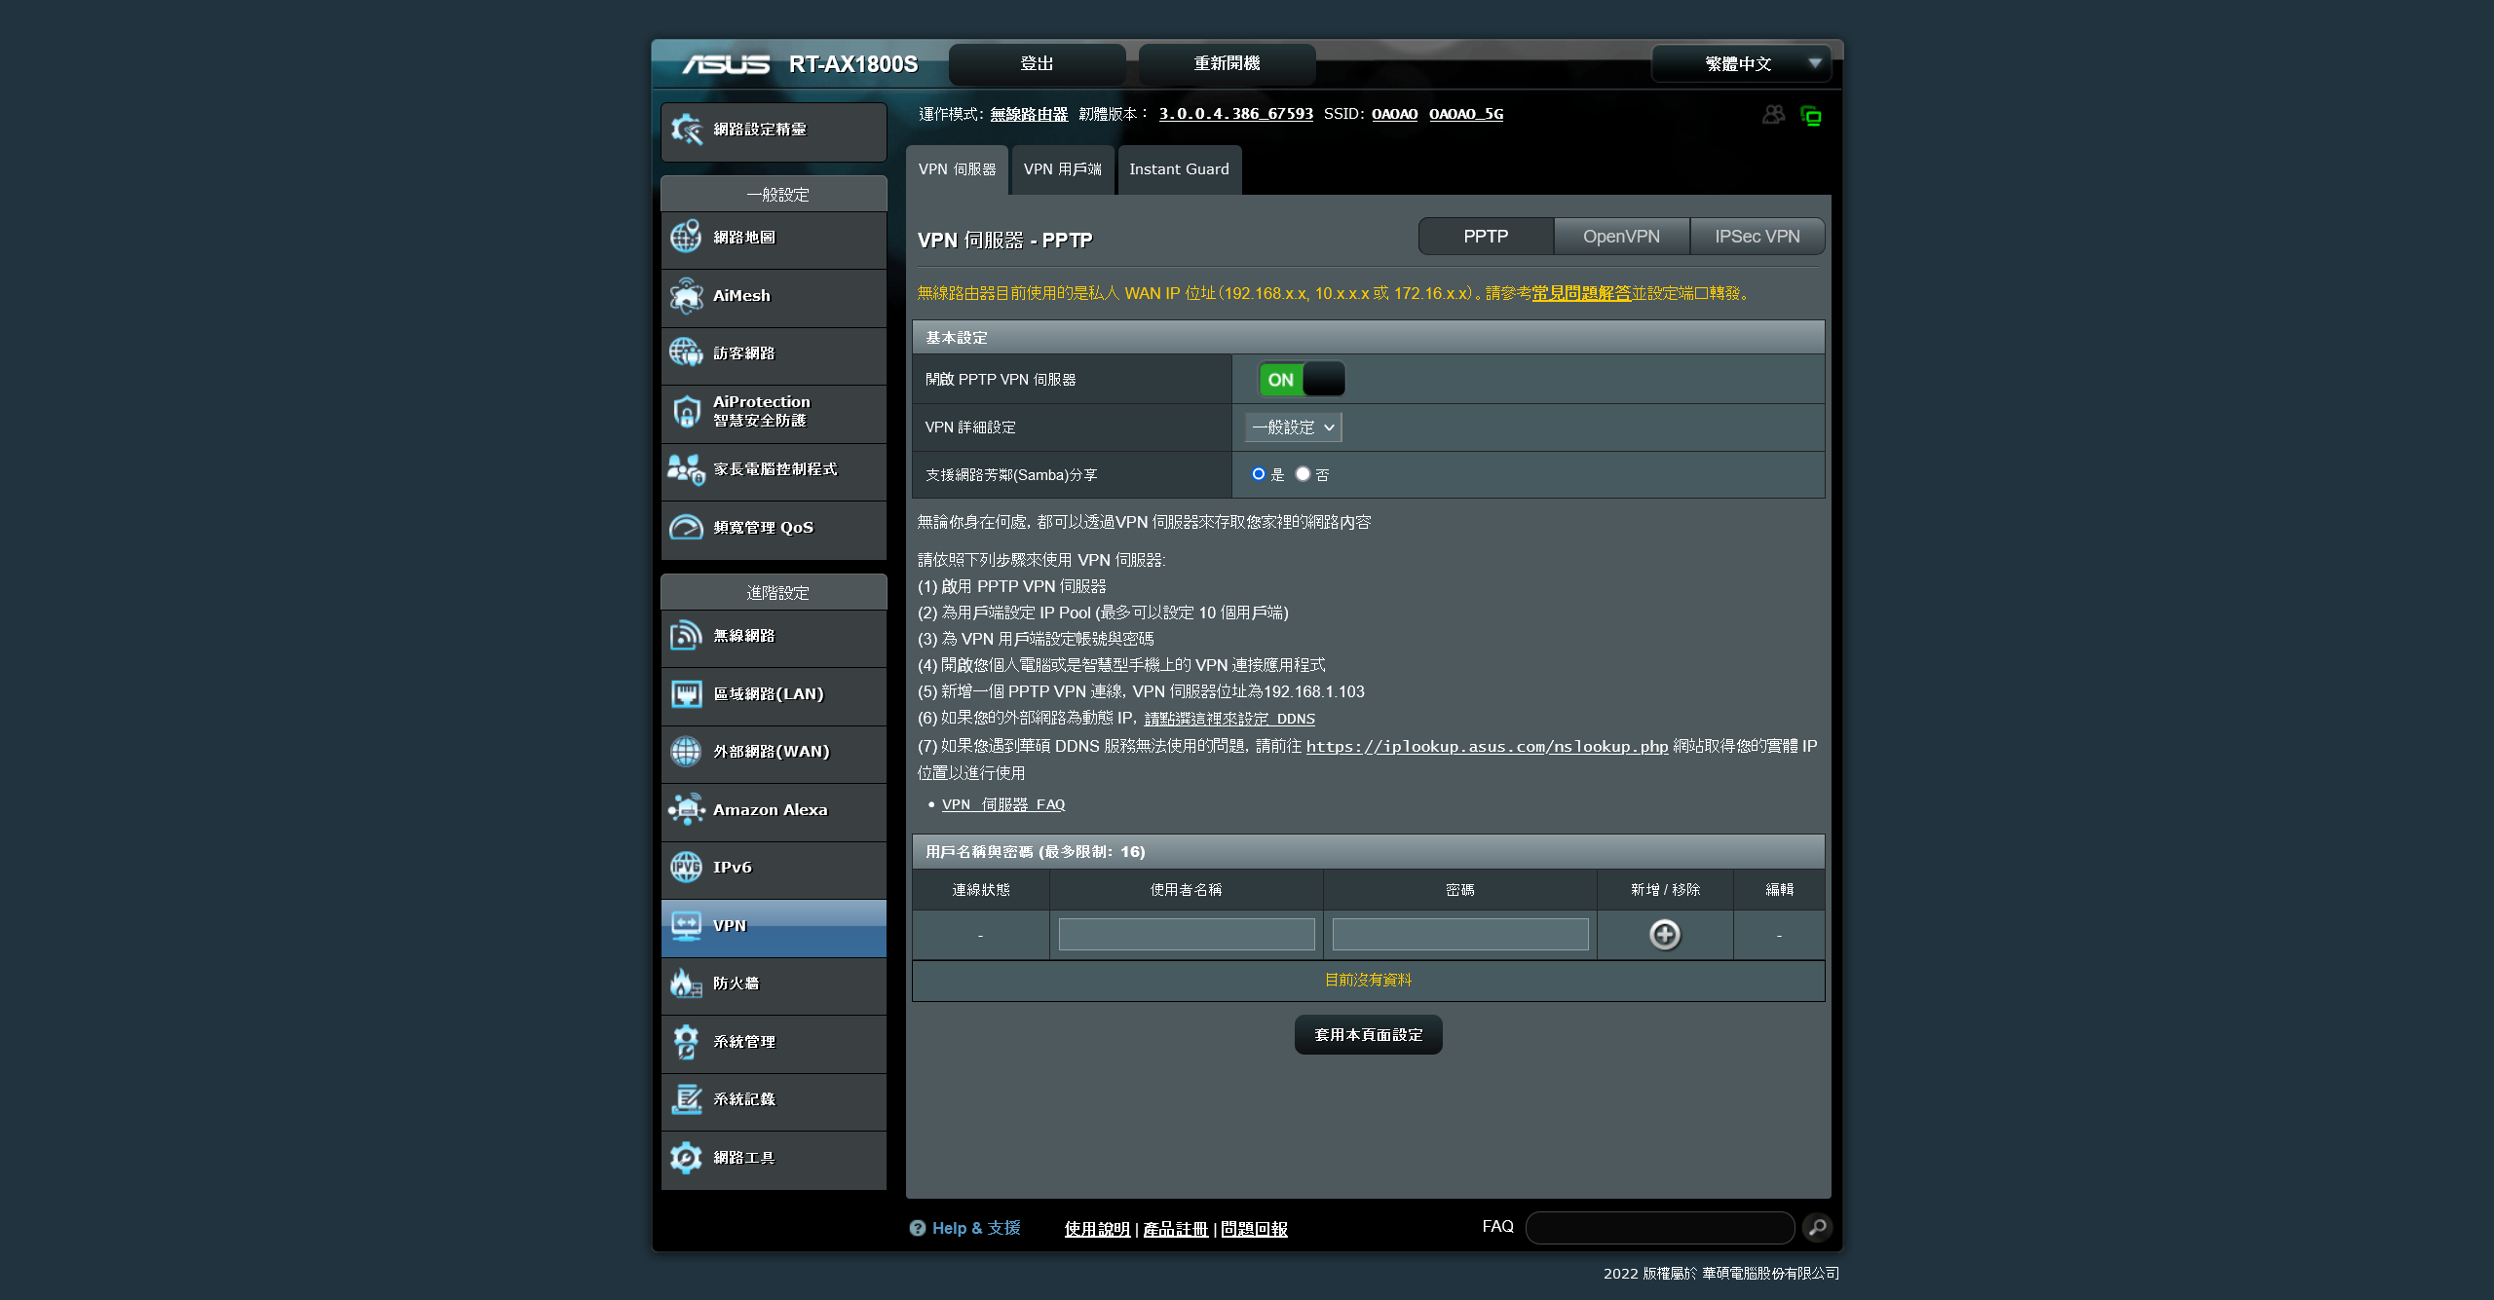Open the firmware version 3.0.0.4.386_67593 link
The width and height of the screenshot is (2494, 1300).
1235,114
